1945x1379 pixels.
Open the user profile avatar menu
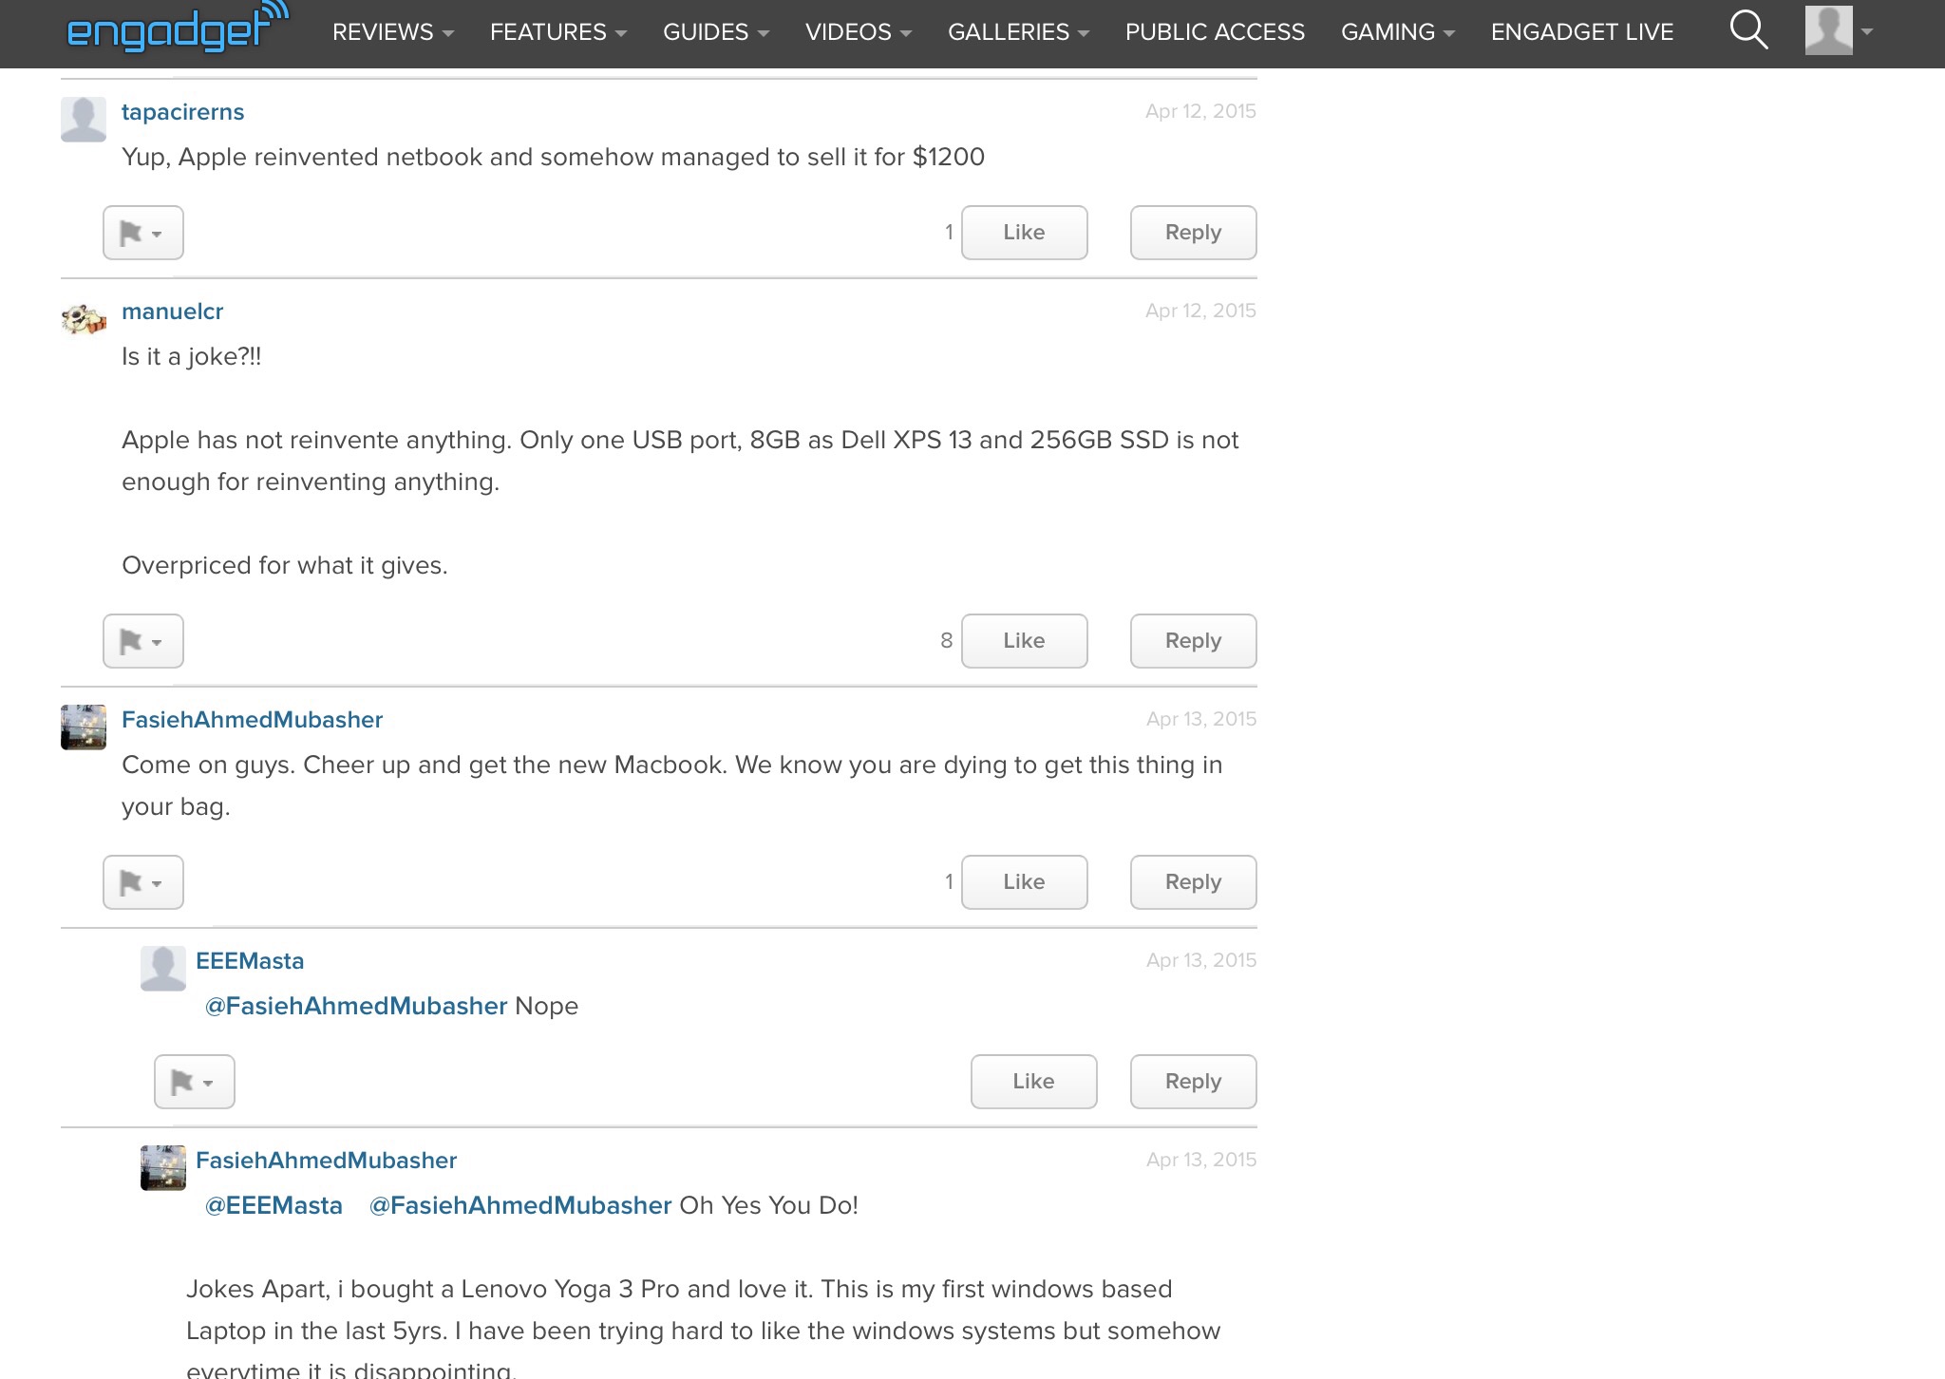click(1838, 30)
